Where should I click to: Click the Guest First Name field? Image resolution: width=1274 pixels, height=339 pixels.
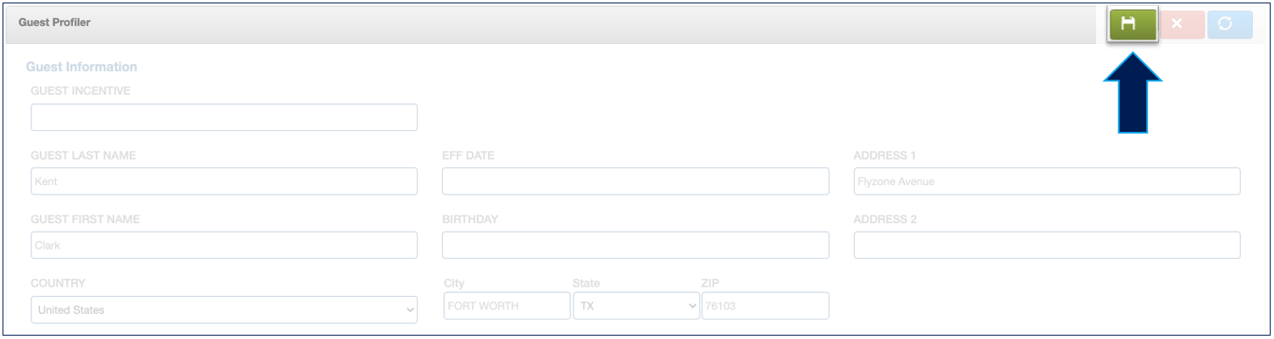pyautogui.click(x=224, y=245)
